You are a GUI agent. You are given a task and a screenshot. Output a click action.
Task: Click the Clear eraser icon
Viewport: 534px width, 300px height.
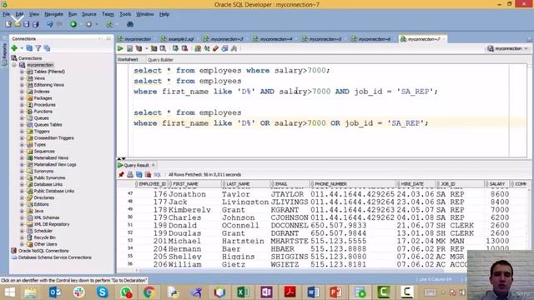tap(215, 48)
